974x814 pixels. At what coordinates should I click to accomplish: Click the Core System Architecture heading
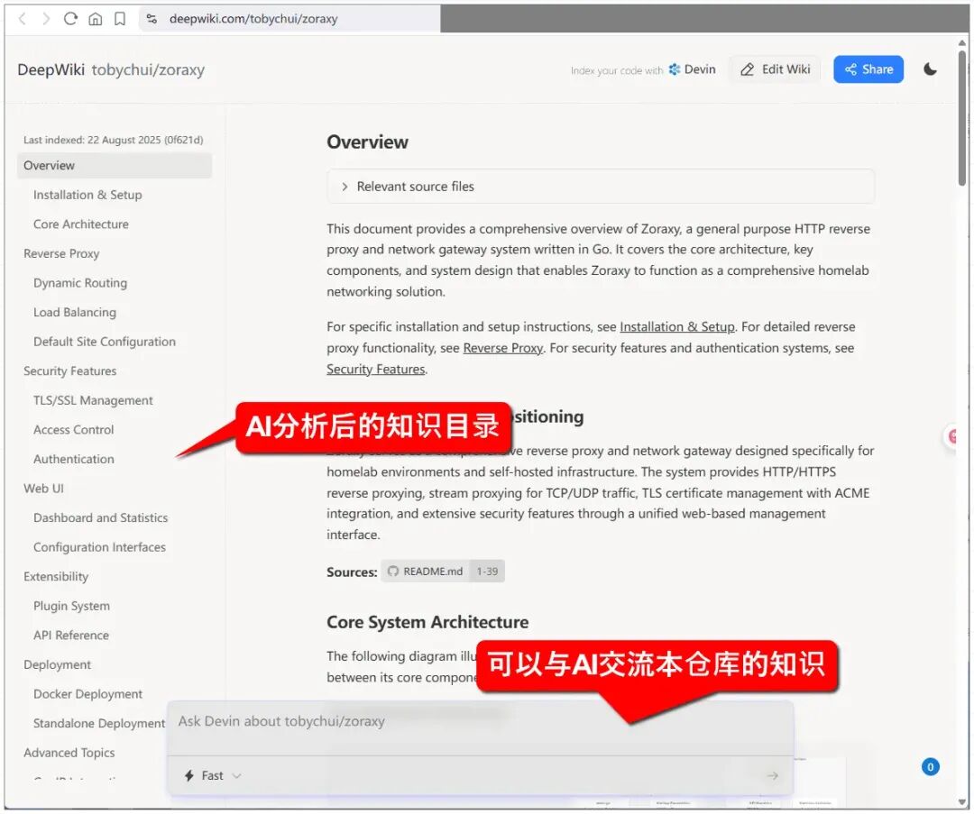click(428, 622)
